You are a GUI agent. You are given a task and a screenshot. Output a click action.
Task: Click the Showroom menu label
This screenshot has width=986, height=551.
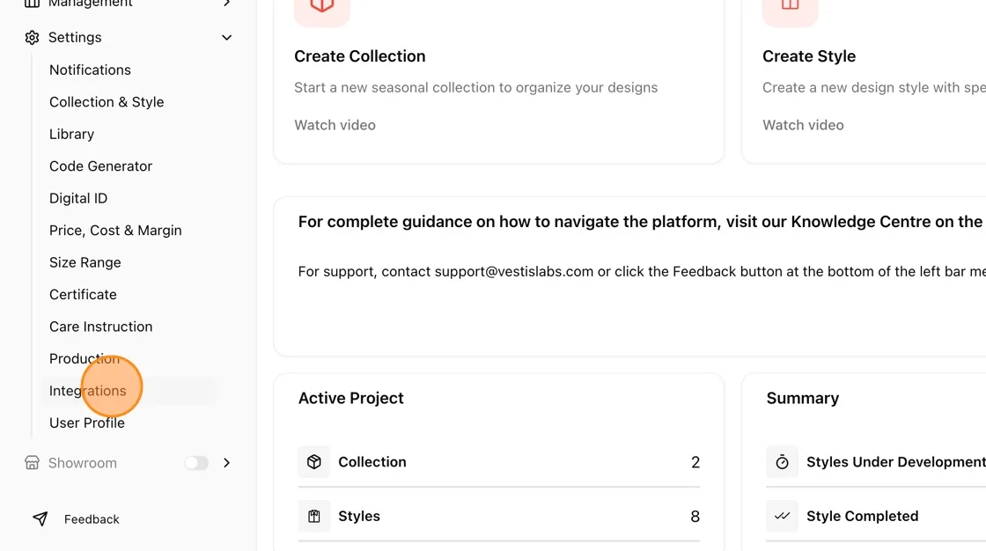83,463
